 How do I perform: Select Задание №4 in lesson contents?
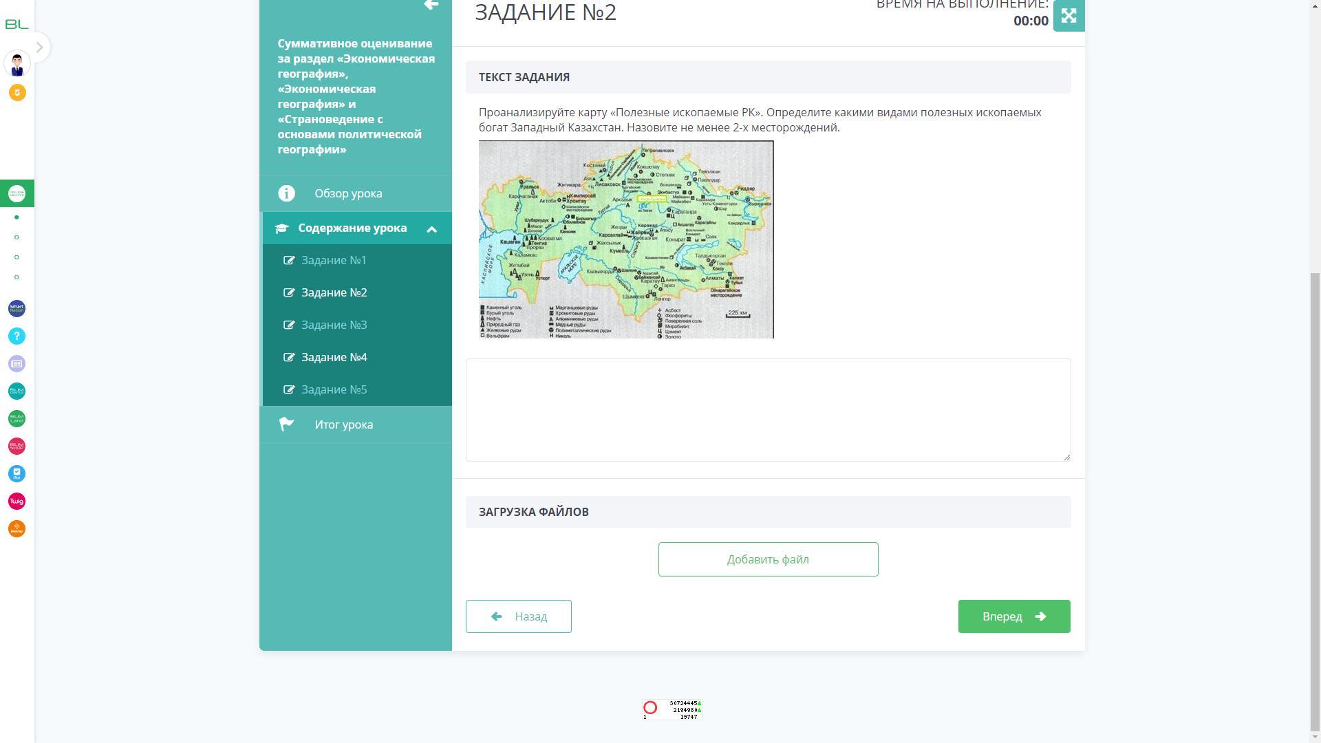[x=334, y=358]
